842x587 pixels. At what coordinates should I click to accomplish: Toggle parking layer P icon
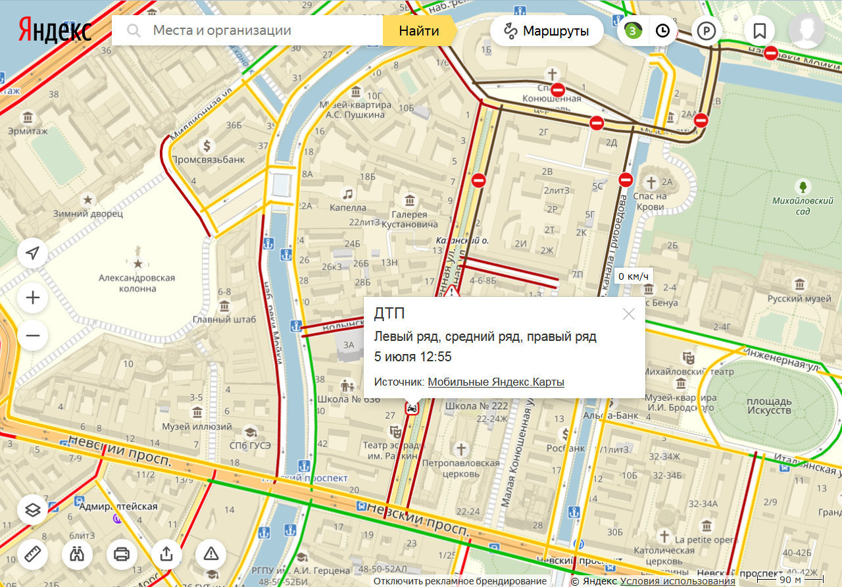pyautogui.click(x=706, y=31)
